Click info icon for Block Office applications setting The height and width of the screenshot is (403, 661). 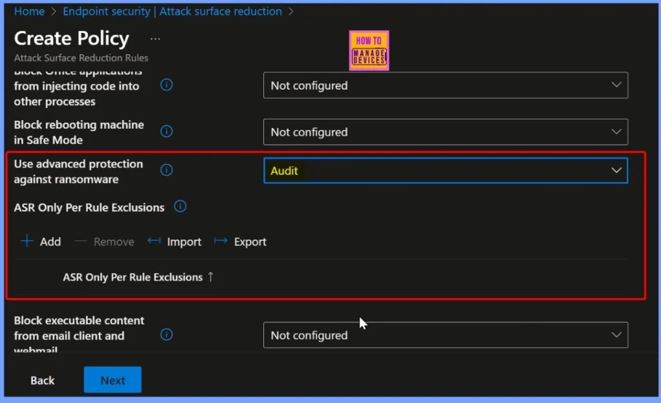coord(166,84)
